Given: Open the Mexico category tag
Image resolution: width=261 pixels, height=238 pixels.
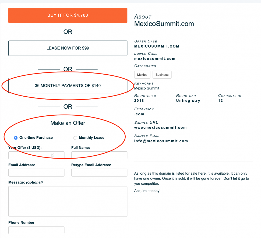Looking at the screenshot, I should 142,75.
